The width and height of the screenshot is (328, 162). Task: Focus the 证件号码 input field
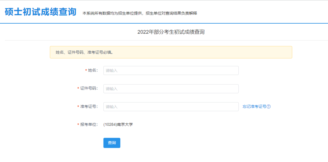171,89
